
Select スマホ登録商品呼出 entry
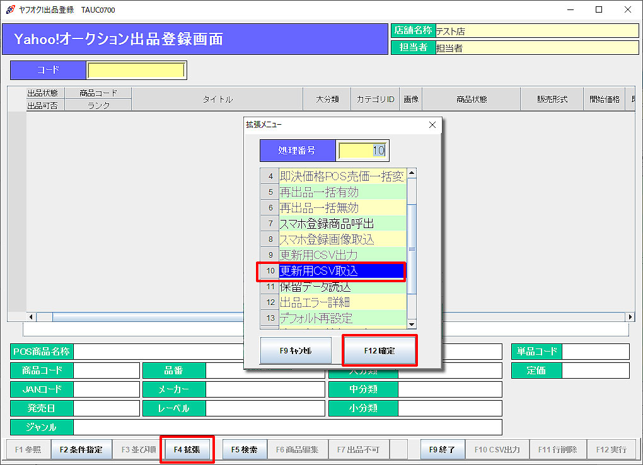[x=342, y=224]
